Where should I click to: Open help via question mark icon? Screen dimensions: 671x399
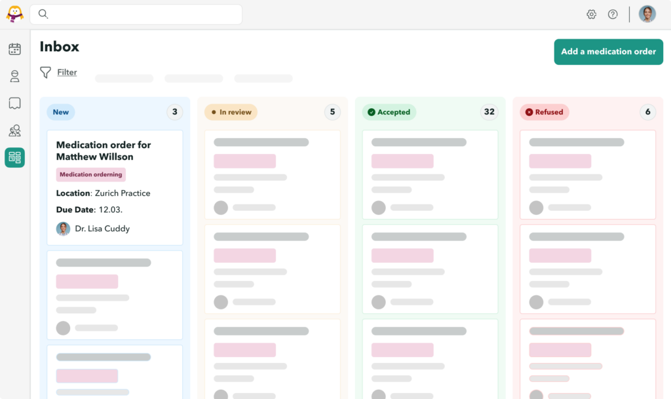click(x=613, y=14)
